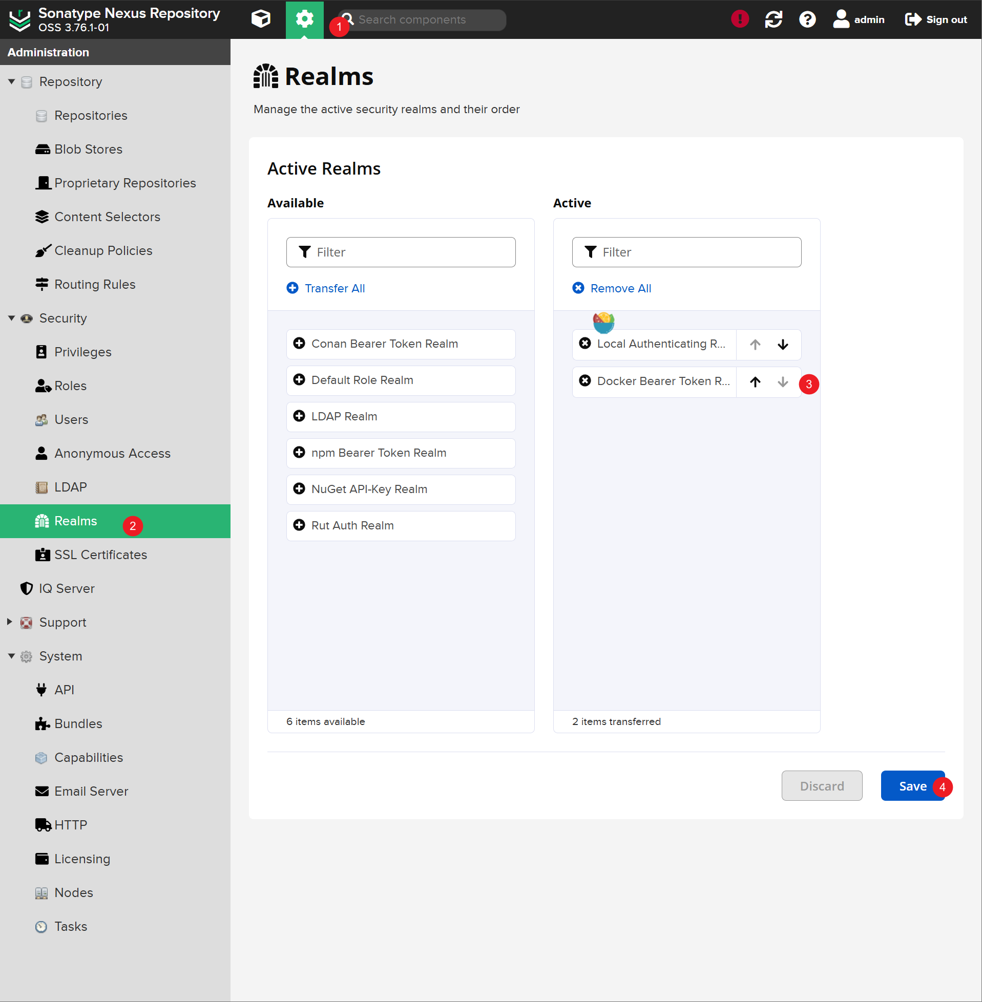Move Local Authenticating Realm down
Viewport: 982px width, 1002px height.
click(783, 344)
